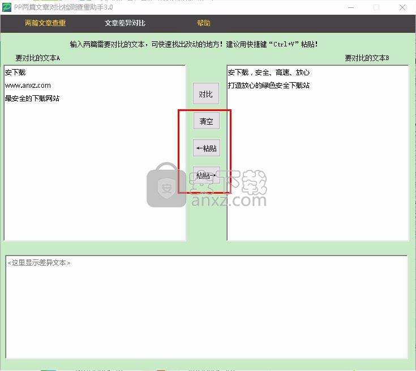
Task: Close the window with the X button
Action: 402,7
